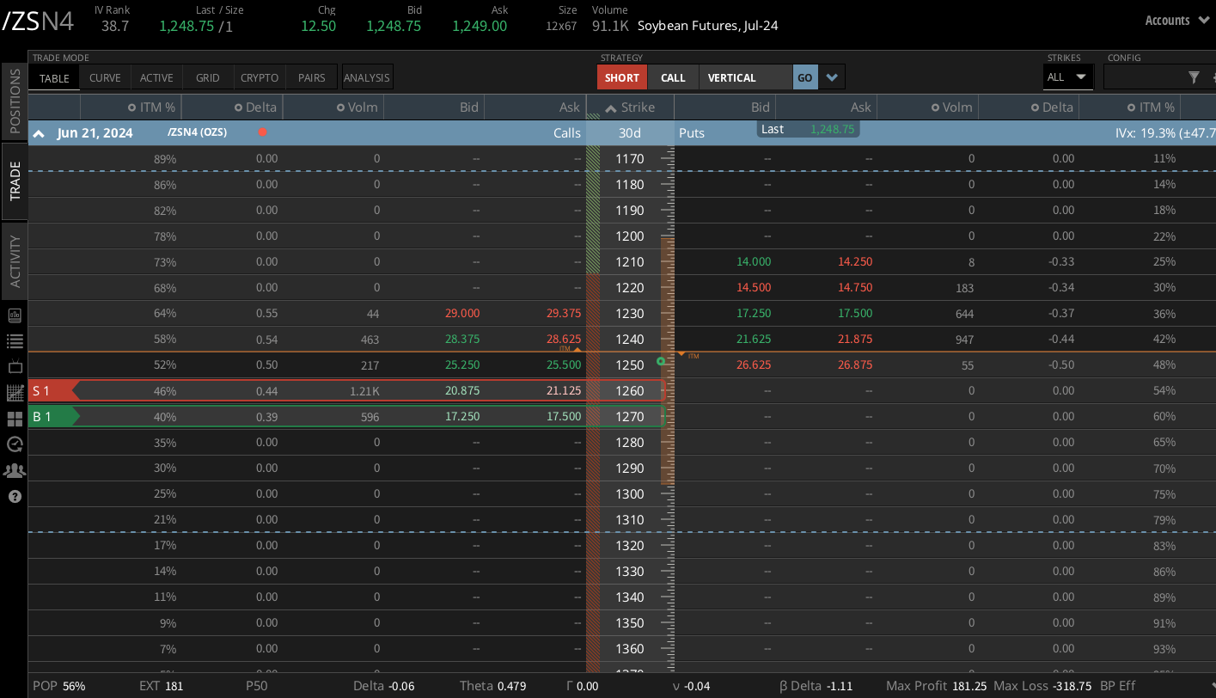The image size is (1216, 698).
Task: Click the Strike column sort arrow
Action: [611, 107]
